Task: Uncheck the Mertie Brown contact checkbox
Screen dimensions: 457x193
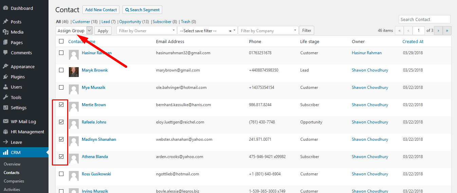Action: (61, 105)
